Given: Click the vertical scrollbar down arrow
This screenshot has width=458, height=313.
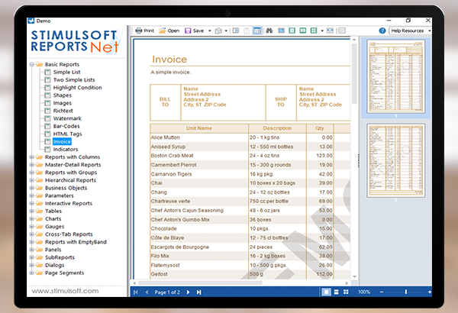Looking at the screenshot, I should click(x=354, y=276).
